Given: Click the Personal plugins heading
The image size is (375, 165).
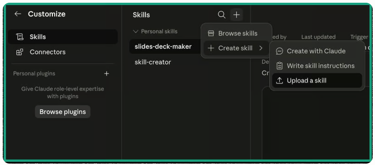Looking at the screenshot, I should (34, 73).
